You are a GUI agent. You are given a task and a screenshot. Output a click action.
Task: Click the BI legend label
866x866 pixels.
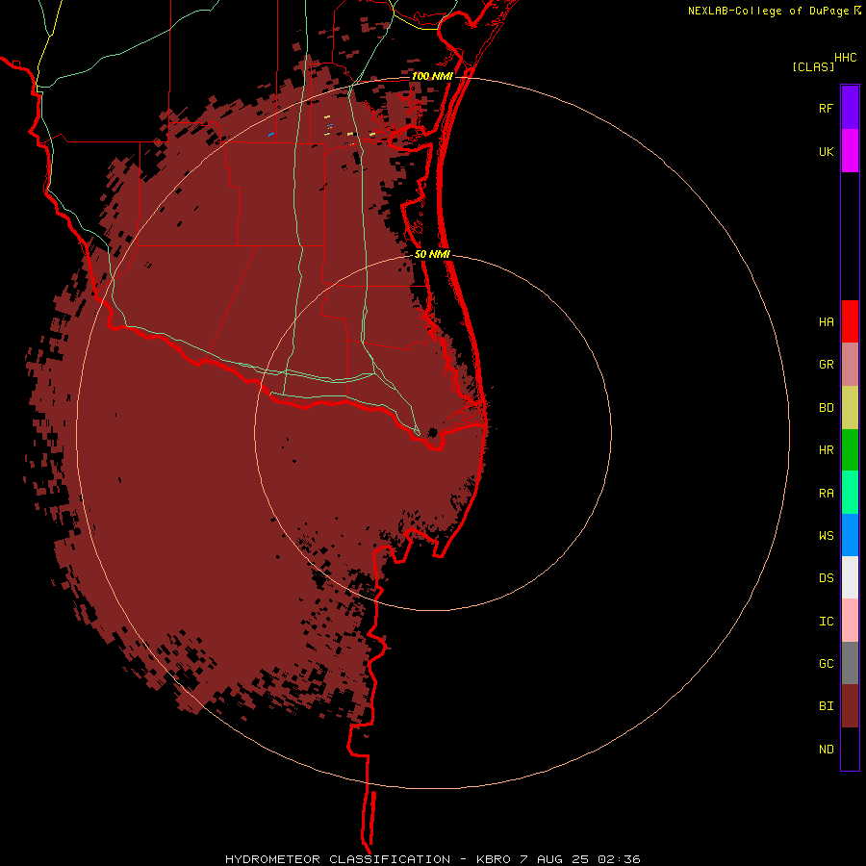[x=826, y=706]
